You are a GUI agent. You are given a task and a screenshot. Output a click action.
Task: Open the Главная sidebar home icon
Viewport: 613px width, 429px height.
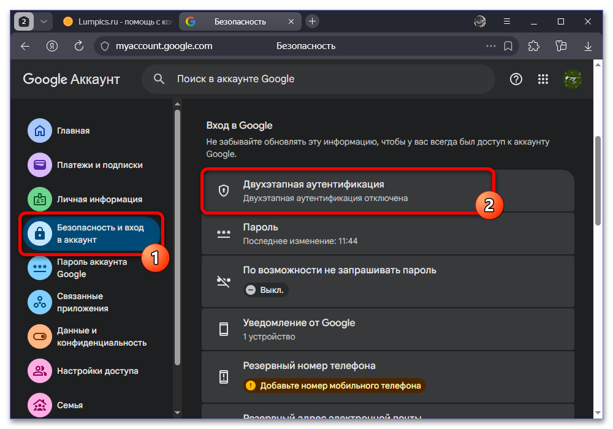pos(39,131)
